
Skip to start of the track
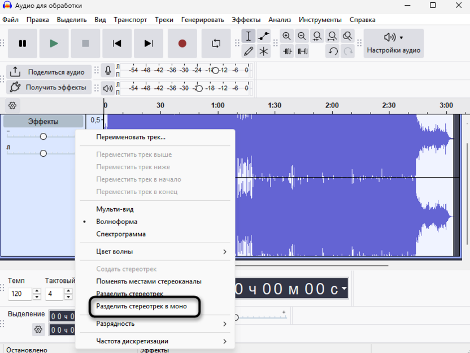click(117, 44)
